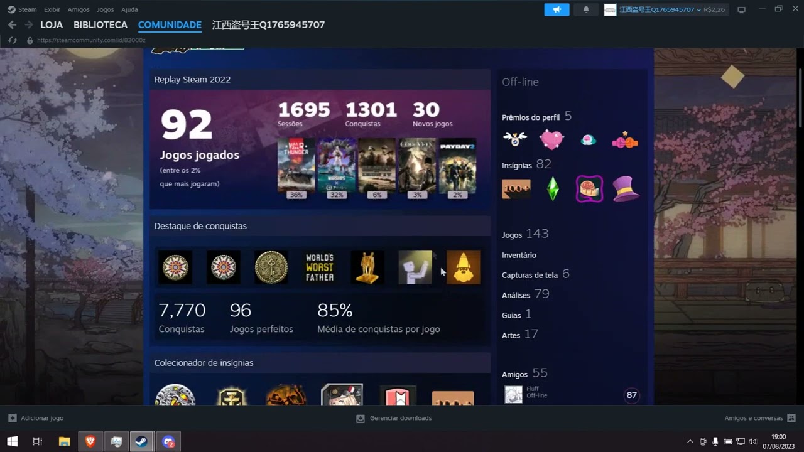Select the round key medallion achievement
The height and width of the screenshot is (452, 804).
(271, 267)
